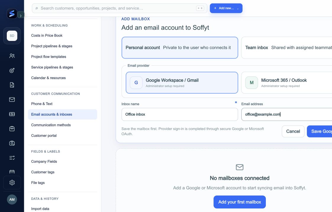Click the CUSTOMER COMMUNICATION section header
332x212 pixels.
click(56, 94)
